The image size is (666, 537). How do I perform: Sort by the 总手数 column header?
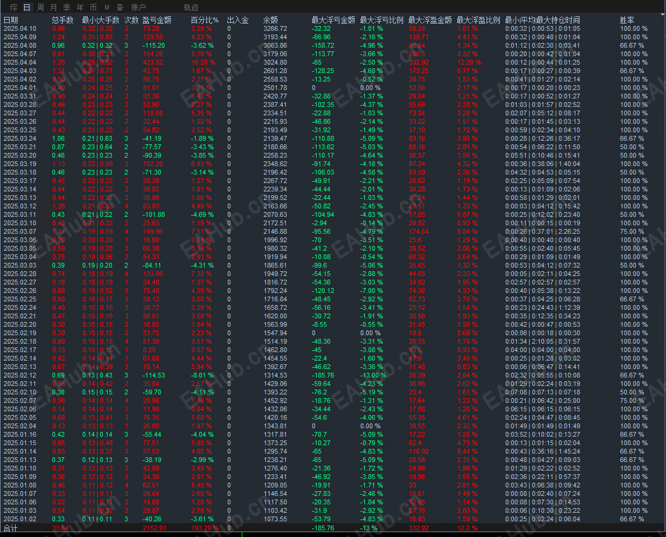click(62, 20)
